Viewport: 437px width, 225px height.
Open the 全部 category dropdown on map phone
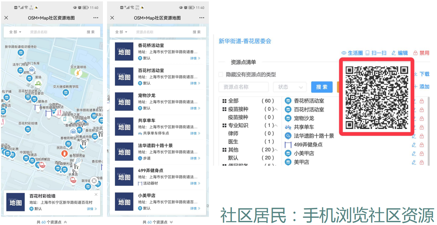click(15, 32)
